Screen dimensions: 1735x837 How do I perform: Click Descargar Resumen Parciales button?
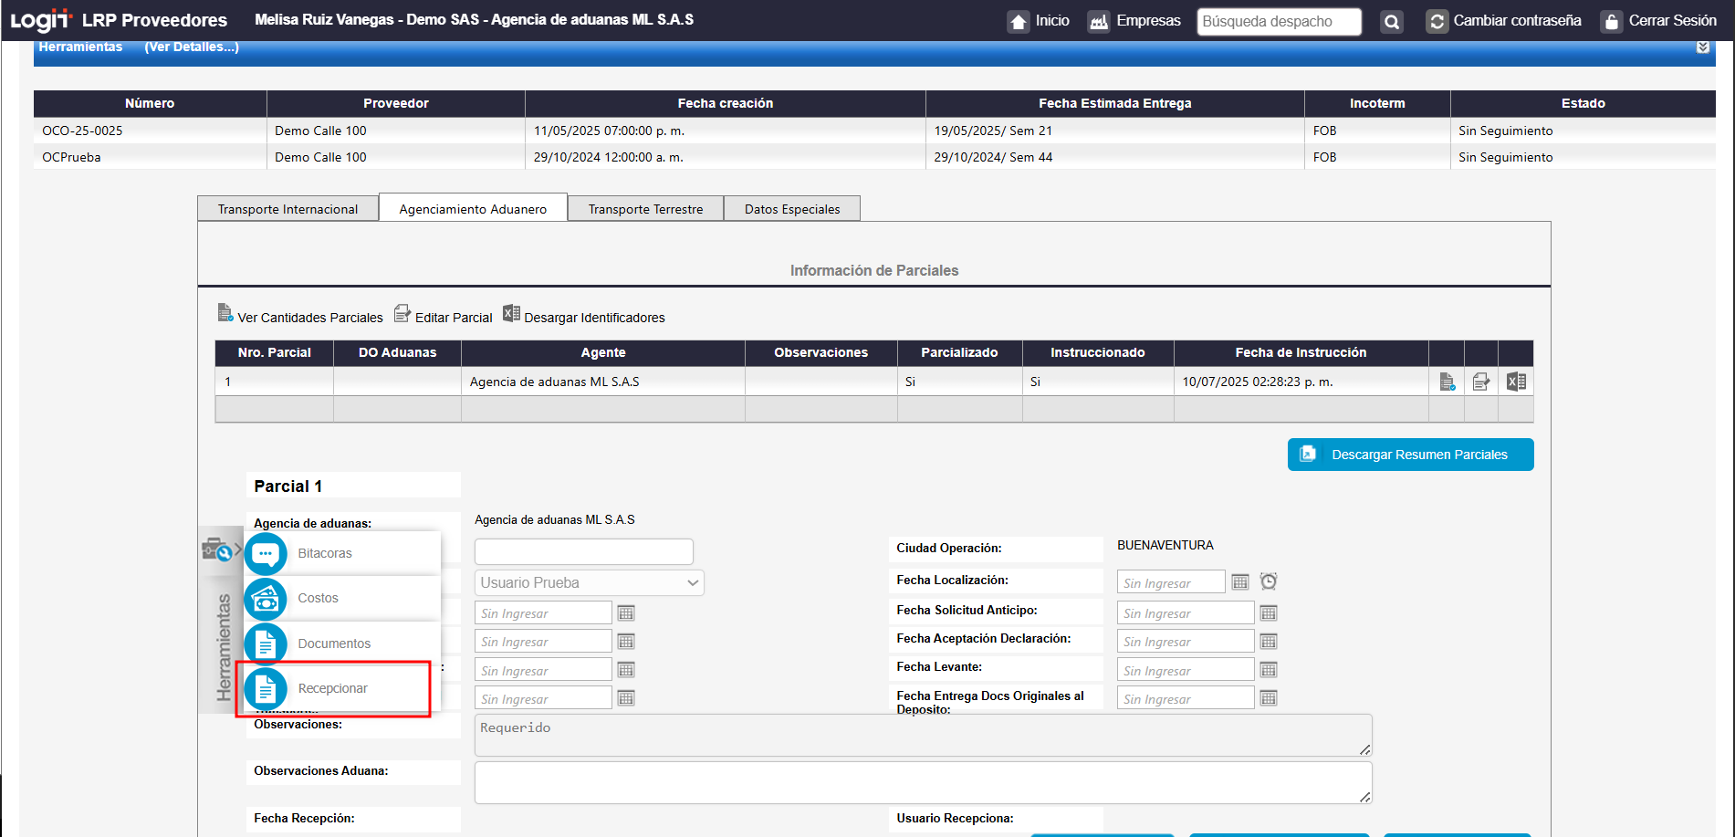pyautogui.click(x=1410, y=455)
